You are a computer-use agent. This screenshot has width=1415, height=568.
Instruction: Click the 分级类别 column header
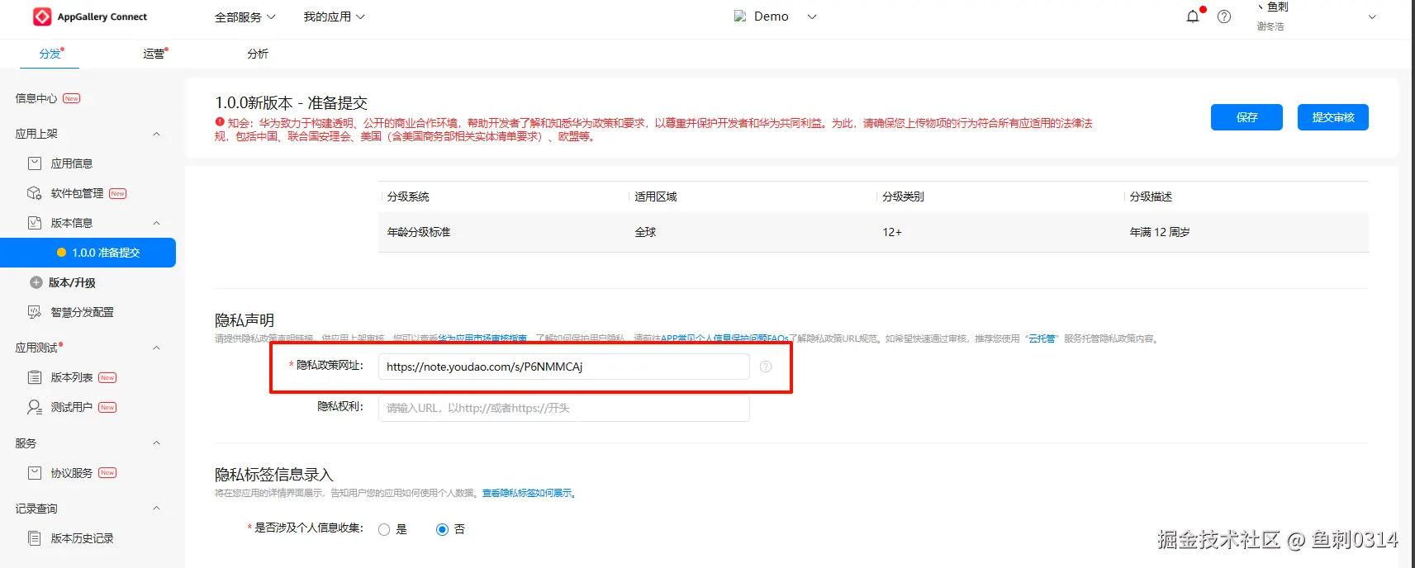tap(903, 196)
